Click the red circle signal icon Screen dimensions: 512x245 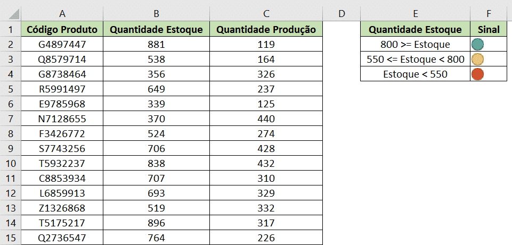477,74
